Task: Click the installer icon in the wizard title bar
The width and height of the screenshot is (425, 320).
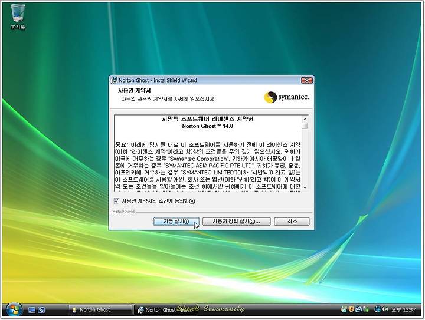Action: pos(114,80)
